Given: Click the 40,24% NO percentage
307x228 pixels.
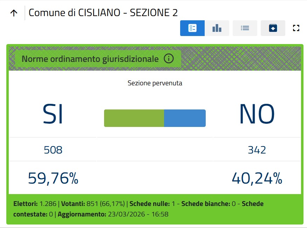Looking at the screenshot, I should click(x=257, y=178).
